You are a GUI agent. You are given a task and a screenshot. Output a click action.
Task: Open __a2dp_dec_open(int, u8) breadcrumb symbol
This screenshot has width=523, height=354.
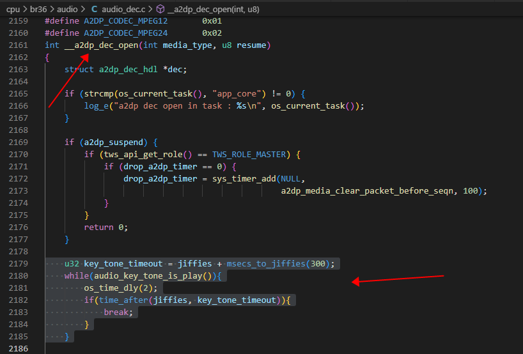coord(214,10)
